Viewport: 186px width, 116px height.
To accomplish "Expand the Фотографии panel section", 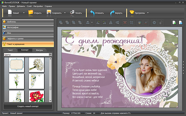I will 28,27.
